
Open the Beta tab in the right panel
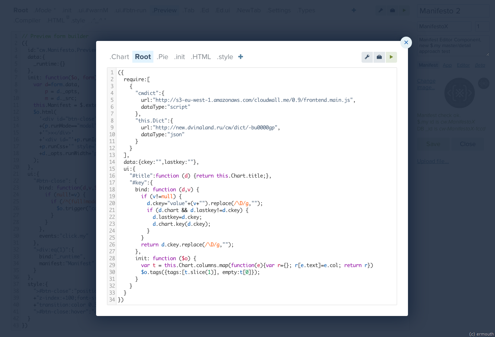(x=480, y=65)
